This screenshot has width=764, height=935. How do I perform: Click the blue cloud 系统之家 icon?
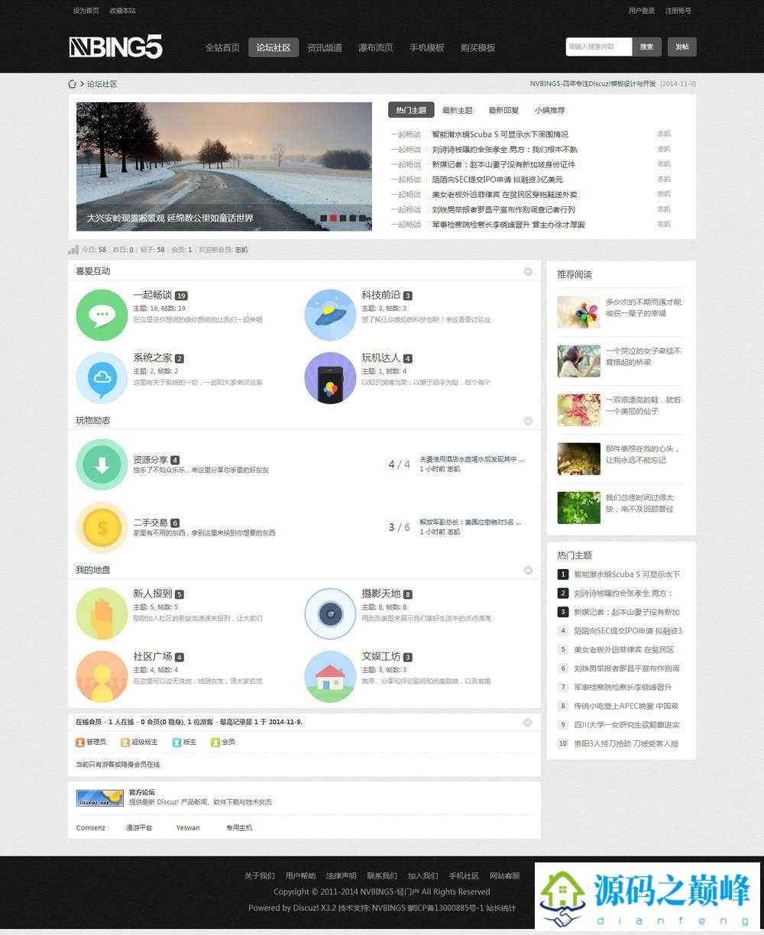coord(102,377)
